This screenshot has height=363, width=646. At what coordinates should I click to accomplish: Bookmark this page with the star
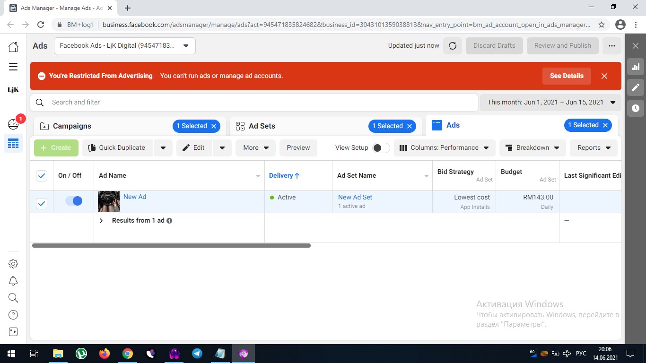[x=602, y=25]
